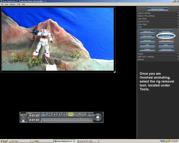179x143 pixels.
Task: Switch to live view button
Action: pos(89,114)
